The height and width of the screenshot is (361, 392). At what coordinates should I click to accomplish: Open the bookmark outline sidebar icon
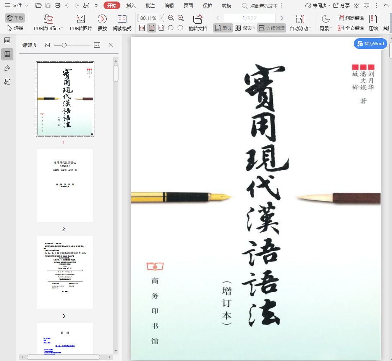click(7, 40)
